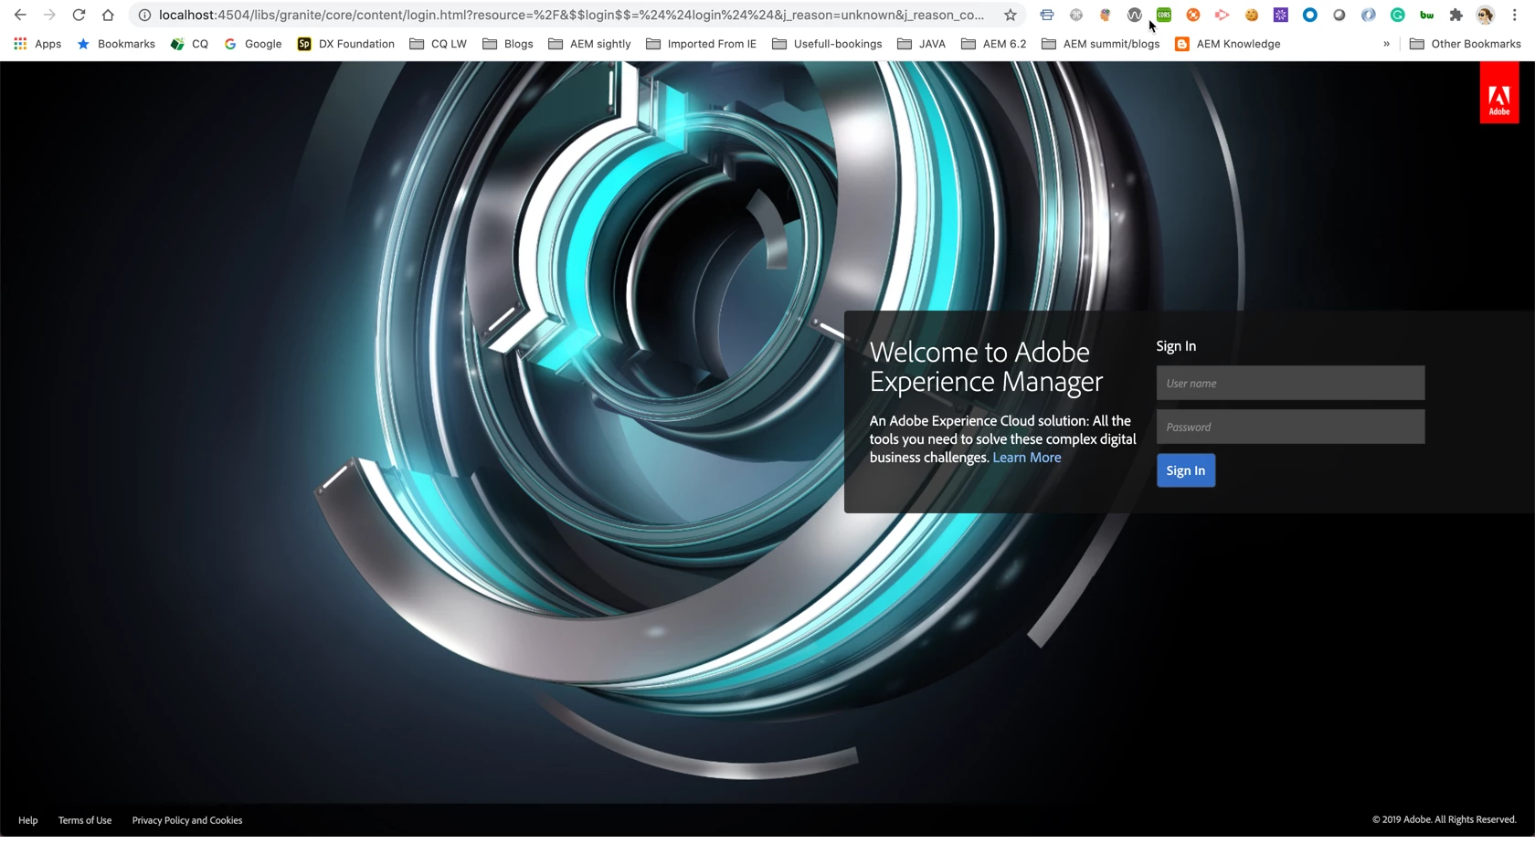Bookmark this page with the star icon
Viewport: 1535px width, 844px height.
(1010, 15)
